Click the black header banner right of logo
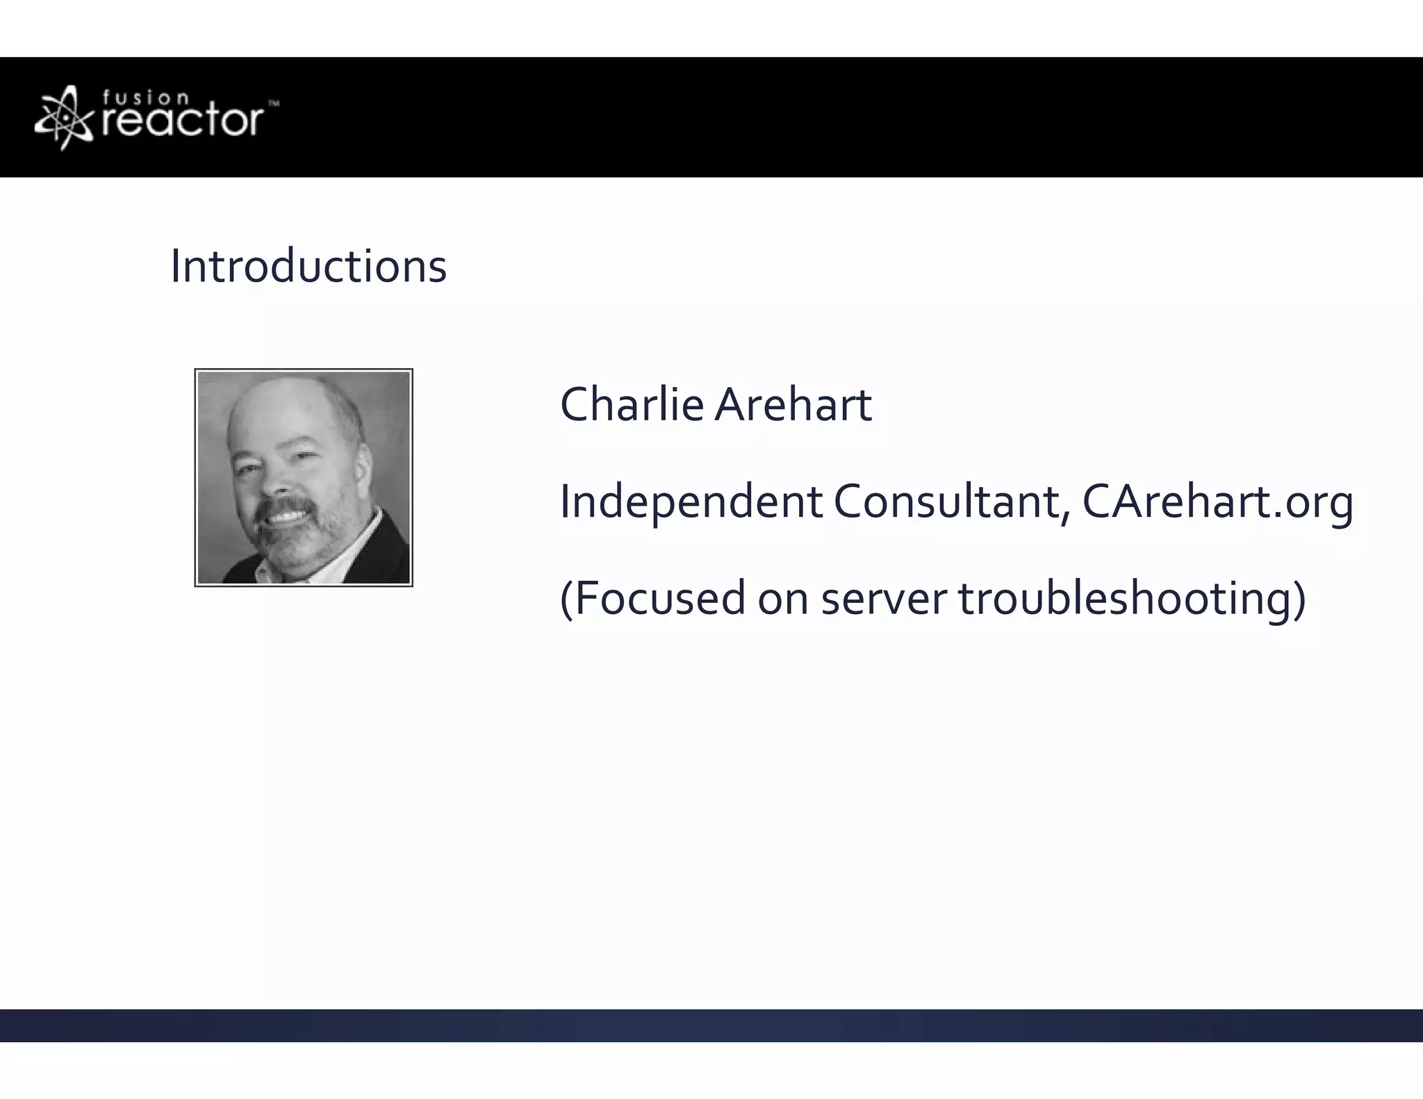The width and height of the screenshot is (1423, 1099). [834, 117]
